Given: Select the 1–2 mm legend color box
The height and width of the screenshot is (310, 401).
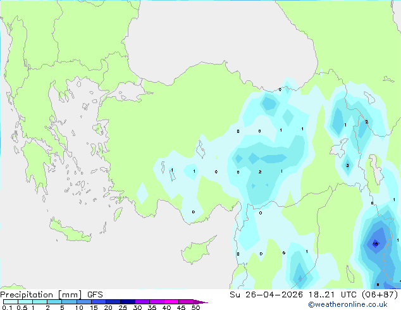Looking at the screenshot, I should pyautogui.click(x=40, y=302).
